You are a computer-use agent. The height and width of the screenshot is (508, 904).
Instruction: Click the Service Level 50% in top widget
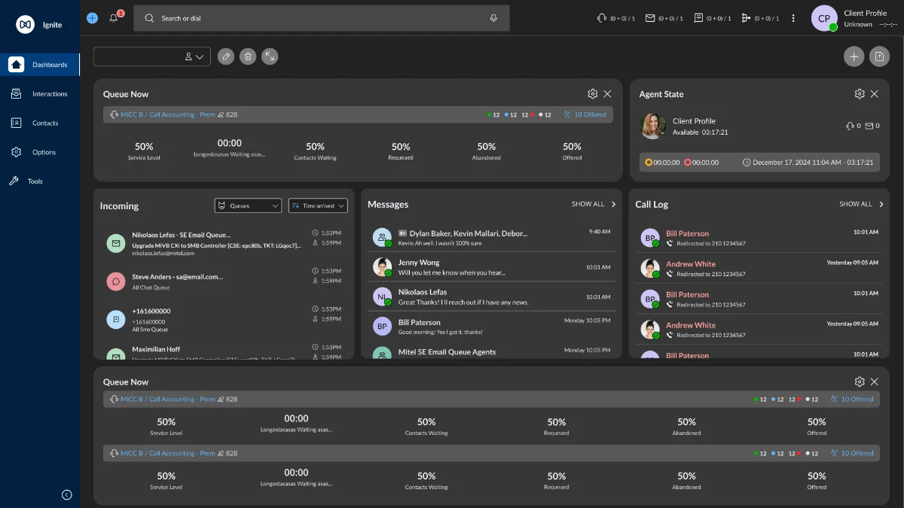coord(144,151)
